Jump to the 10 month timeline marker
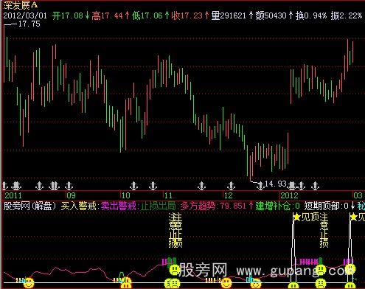 click(125, 195)
